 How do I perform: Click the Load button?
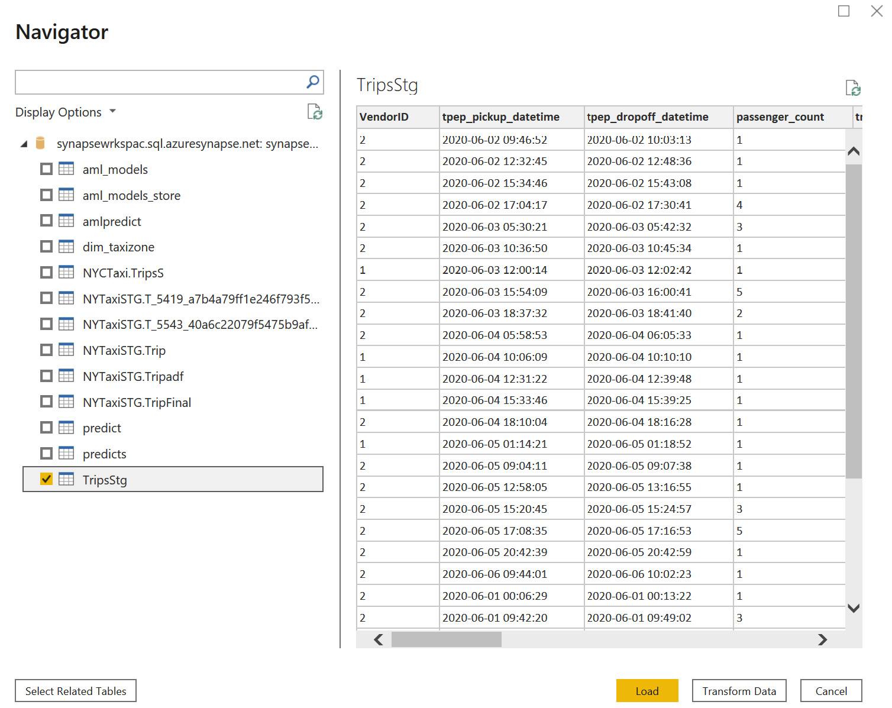pos(647,691)
